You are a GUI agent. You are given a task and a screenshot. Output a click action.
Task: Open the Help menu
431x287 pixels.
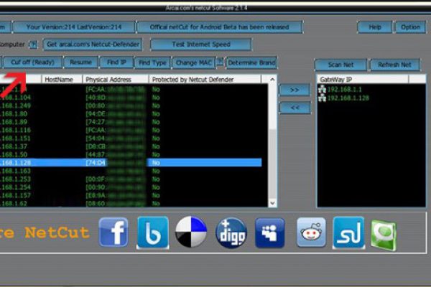click(x=374, y=27)
